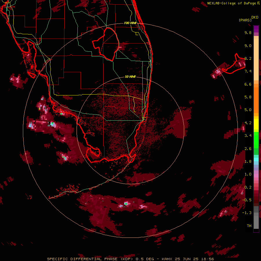Click the 9.0 legend value
261x261 pixels.
point(248,46)
